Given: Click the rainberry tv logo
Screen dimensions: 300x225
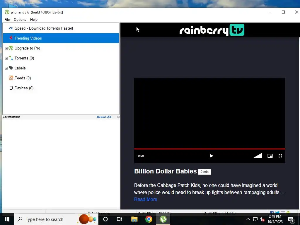Looking at the screenshot, I should pyautogui.click(x=212, y=30).
